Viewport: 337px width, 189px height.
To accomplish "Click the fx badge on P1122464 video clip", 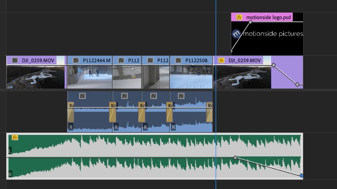I will (x=76, y=61).
